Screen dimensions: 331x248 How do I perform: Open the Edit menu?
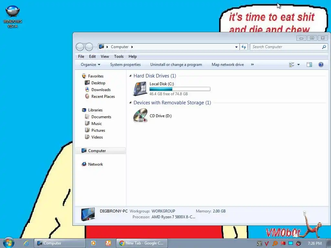92,57
